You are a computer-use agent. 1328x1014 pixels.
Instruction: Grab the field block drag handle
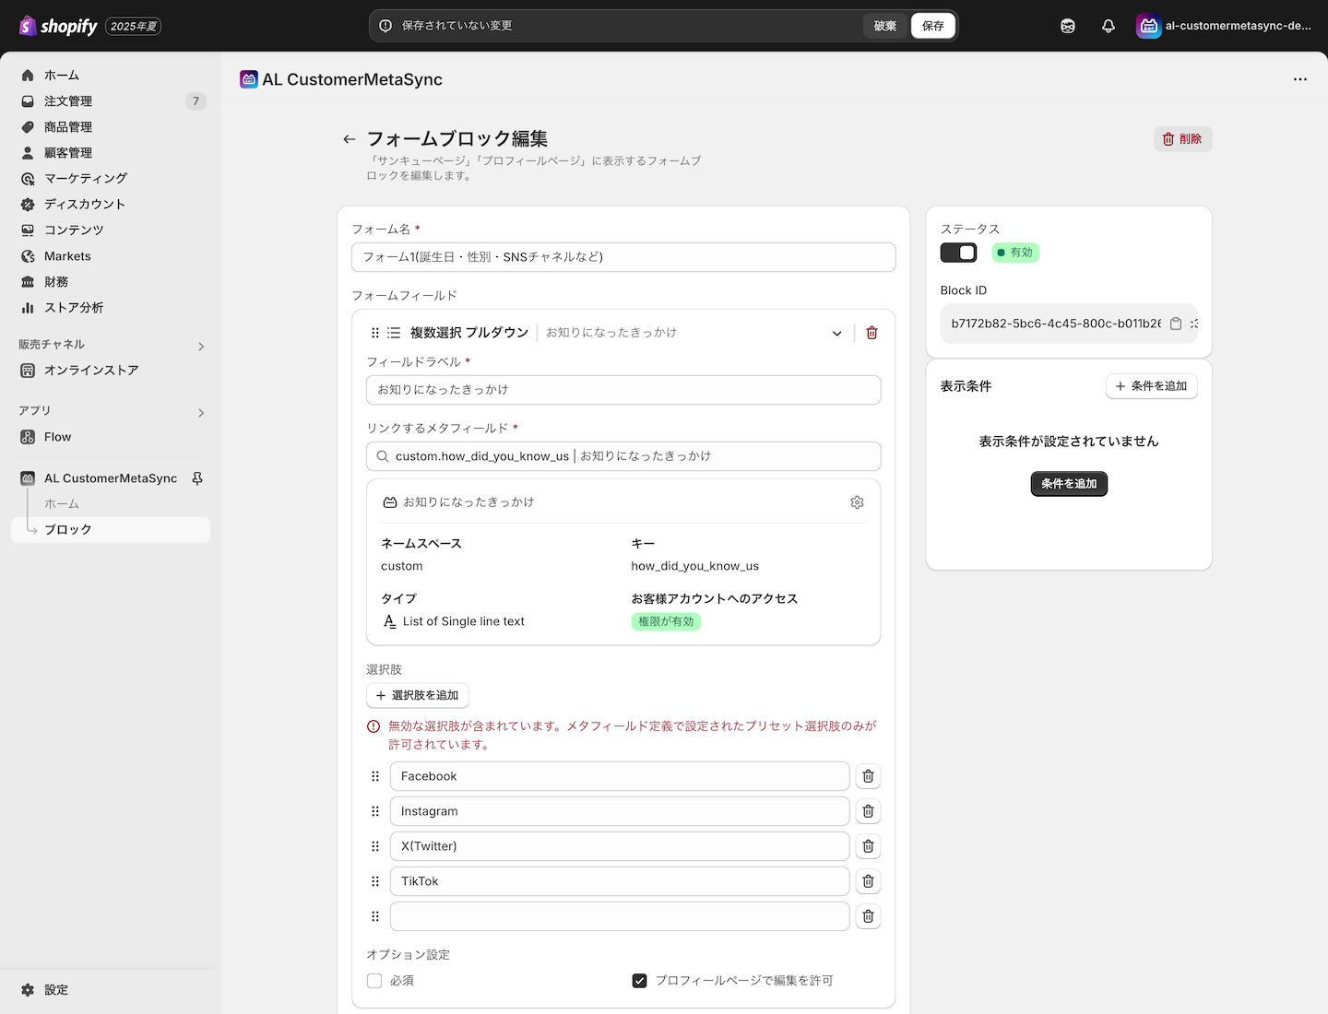click(375, 333)
